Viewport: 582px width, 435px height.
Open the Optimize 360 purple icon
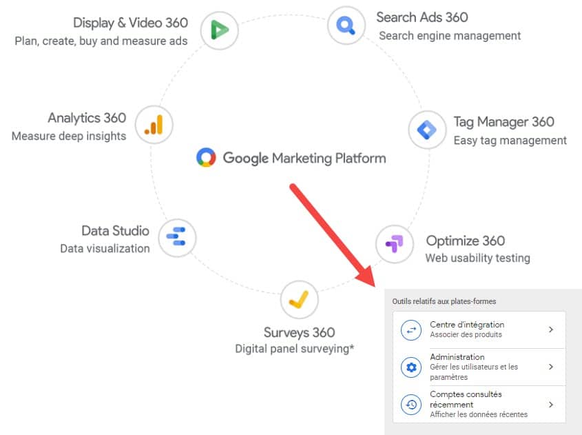pos(394,244)
